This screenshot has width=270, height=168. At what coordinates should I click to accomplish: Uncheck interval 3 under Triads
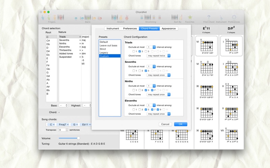pyautogui.click(x=140, y=51)
